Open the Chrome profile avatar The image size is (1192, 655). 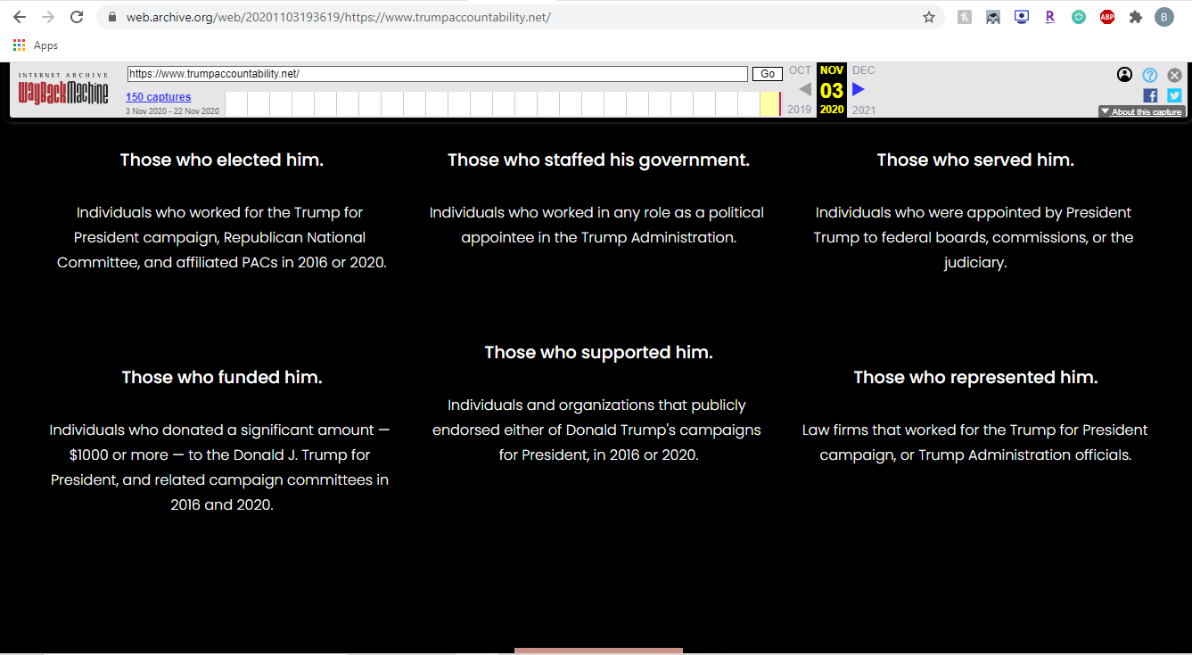click(x=1164, y=17)
